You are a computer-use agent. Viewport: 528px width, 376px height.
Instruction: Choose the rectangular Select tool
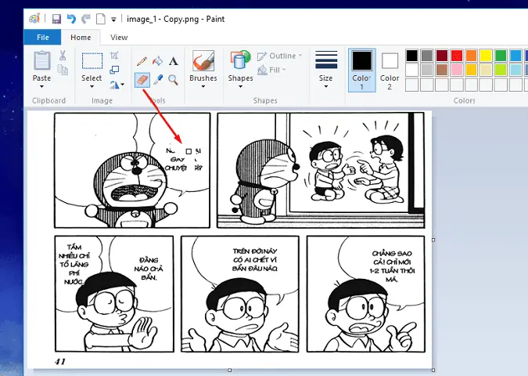point(92,60)
